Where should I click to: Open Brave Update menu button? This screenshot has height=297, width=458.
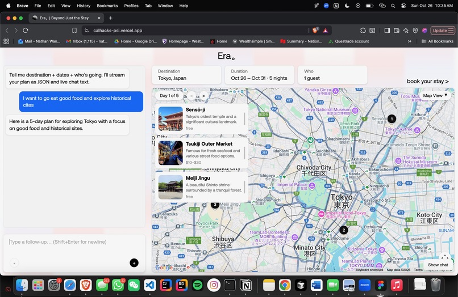443,30
